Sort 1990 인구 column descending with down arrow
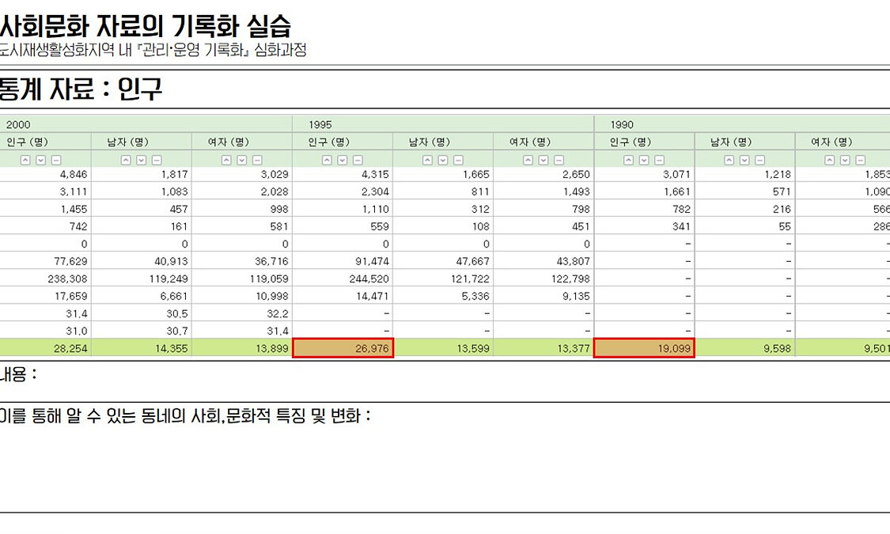The image size is (890, 534). click(x=643, y=160)
